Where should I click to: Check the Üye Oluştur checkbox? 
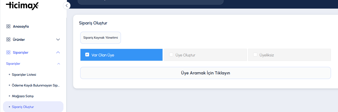[171, 55]
